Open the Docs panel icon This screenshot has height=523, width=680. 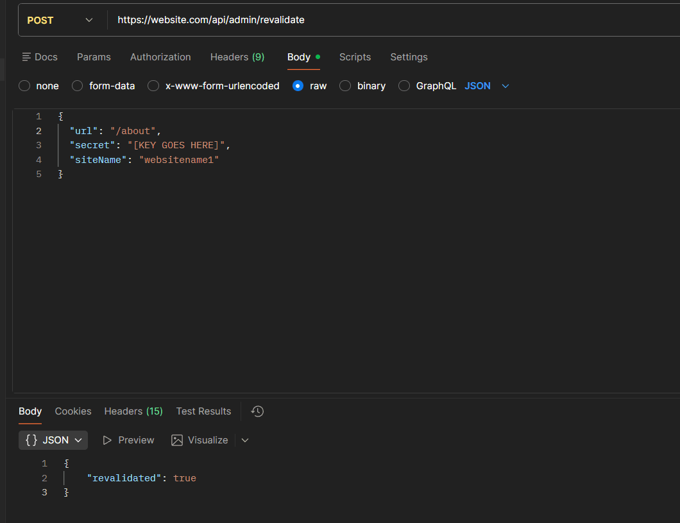tap(27, 57)
